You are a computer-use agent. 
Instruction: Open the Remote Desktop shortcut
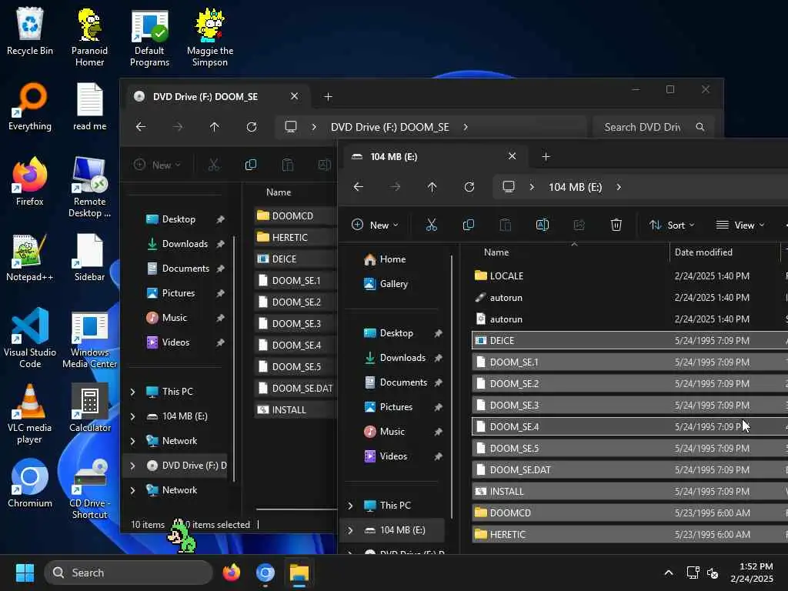[x=89, y=188]
